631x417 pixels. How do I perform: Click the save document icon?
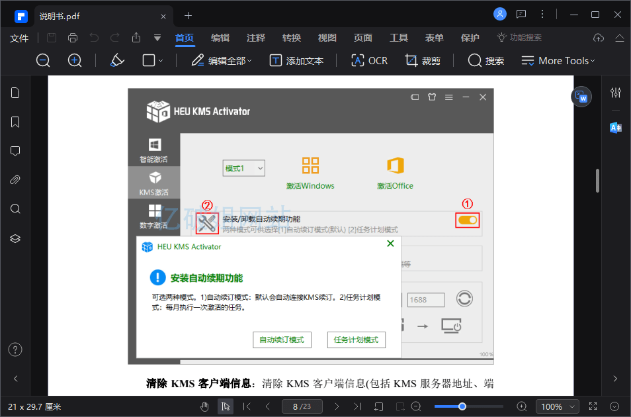(52, 38)
